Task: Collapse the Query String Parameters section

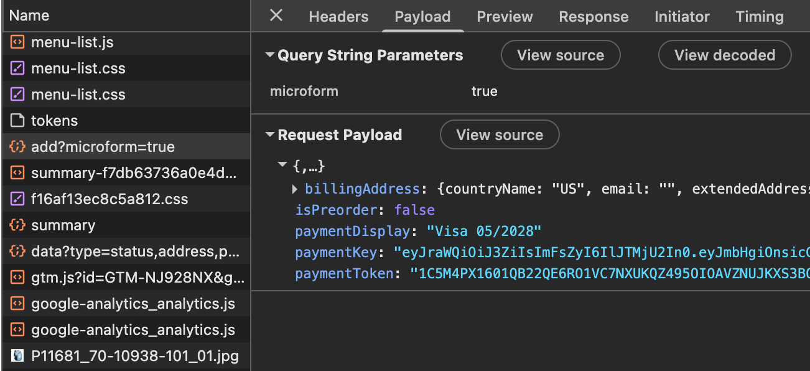Action: tap(269, 55)
